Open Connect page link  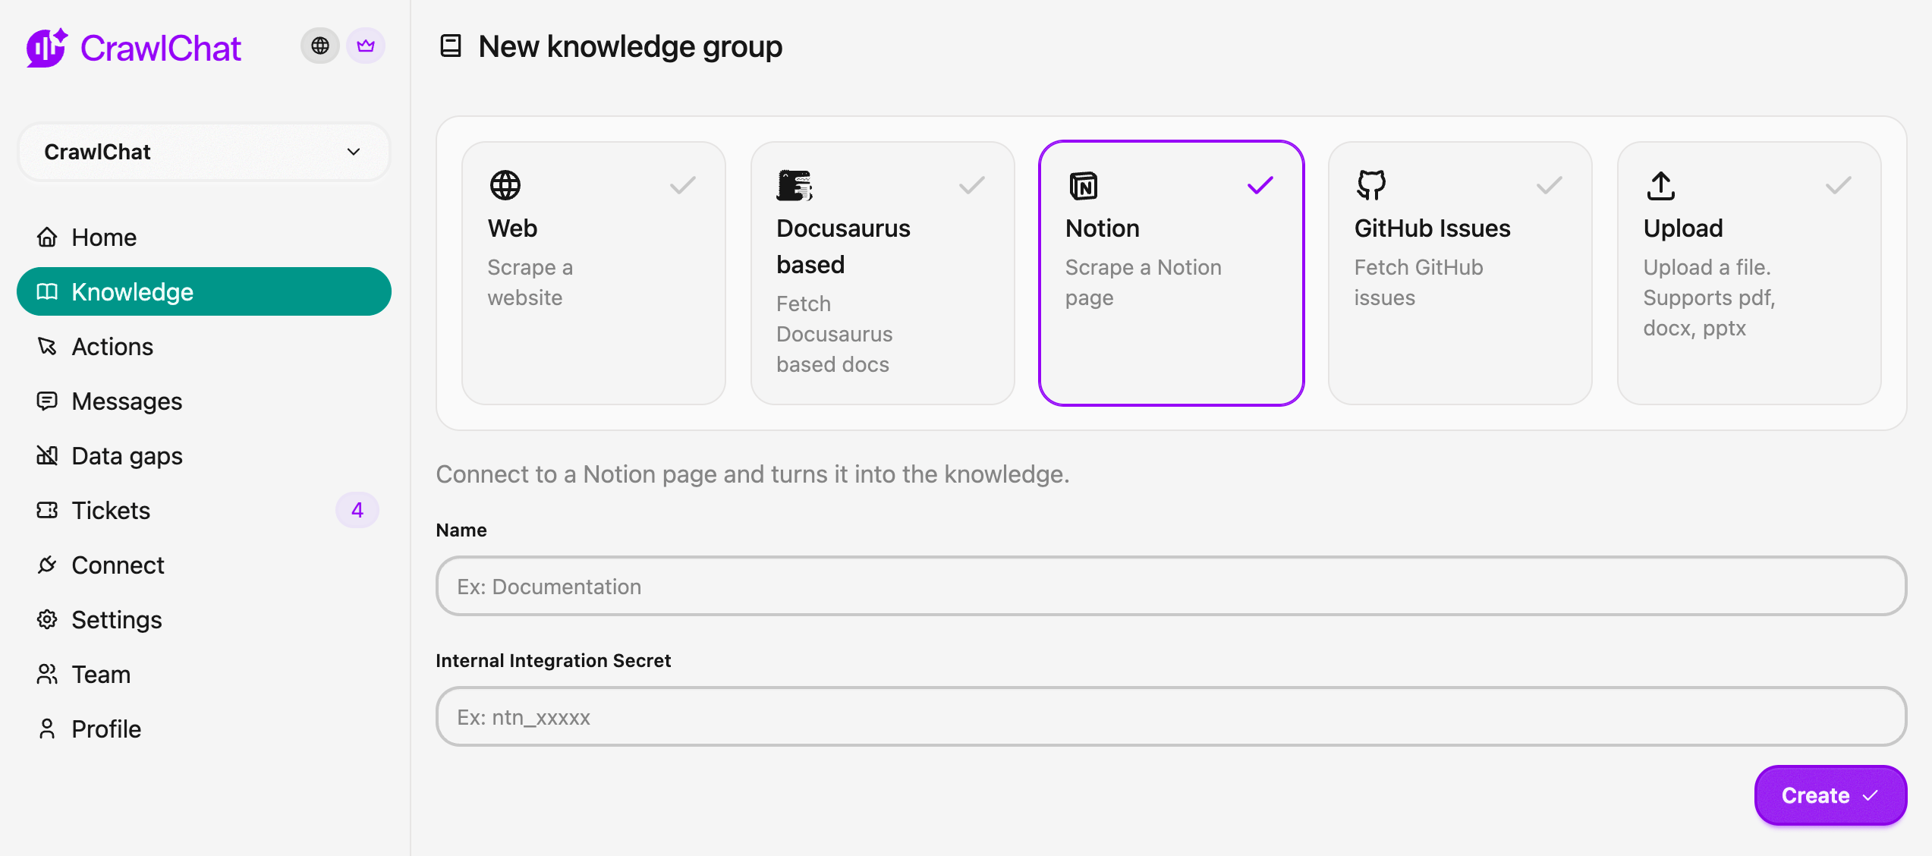[x=203, y=565]
